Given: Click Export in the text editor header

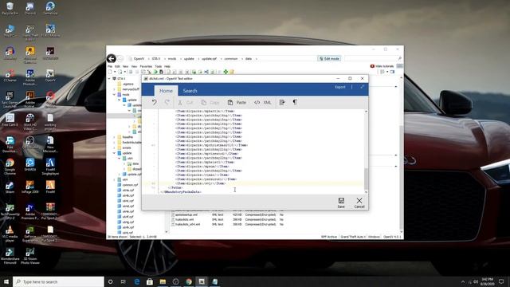Looking at the screenshot, I should (x=340, y=87).
